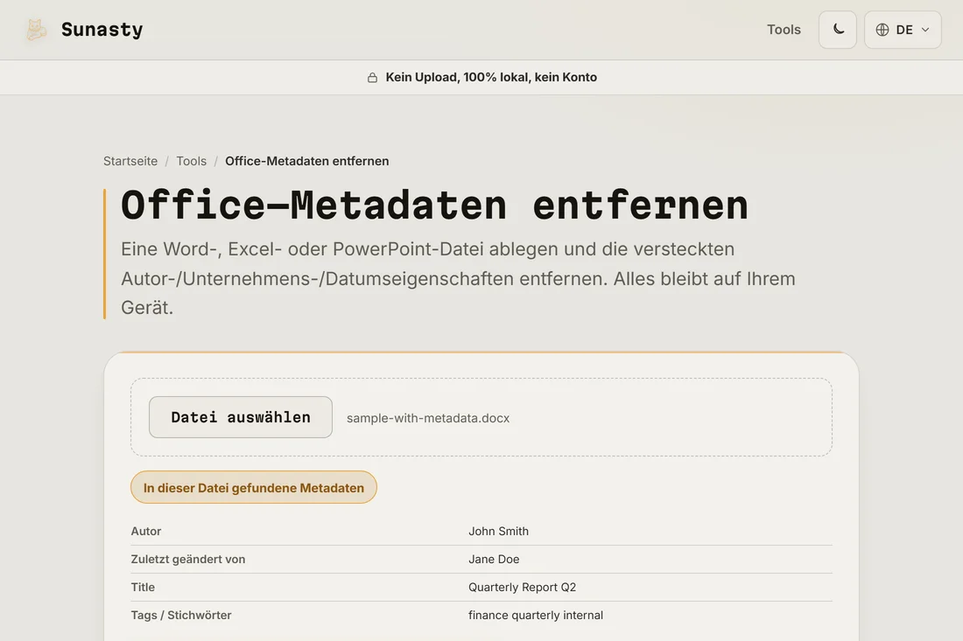Select the value Jane Doe
Viewport: 963px width, 641px height.
494,560
